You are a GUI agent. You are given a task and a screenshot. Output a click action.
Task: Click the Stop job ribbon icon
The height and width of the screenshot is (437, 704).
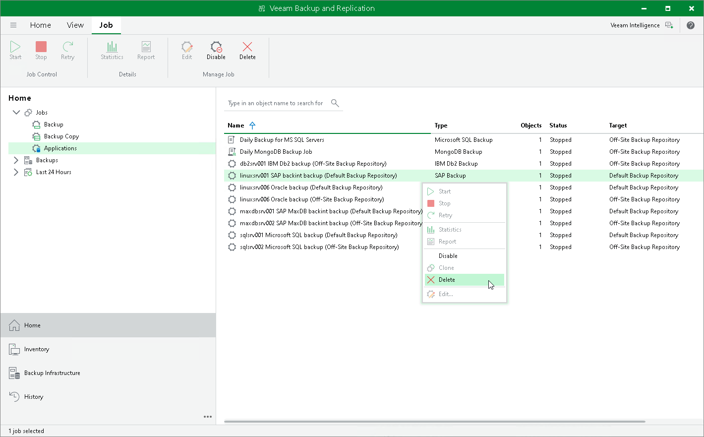[x=41, y=51]
